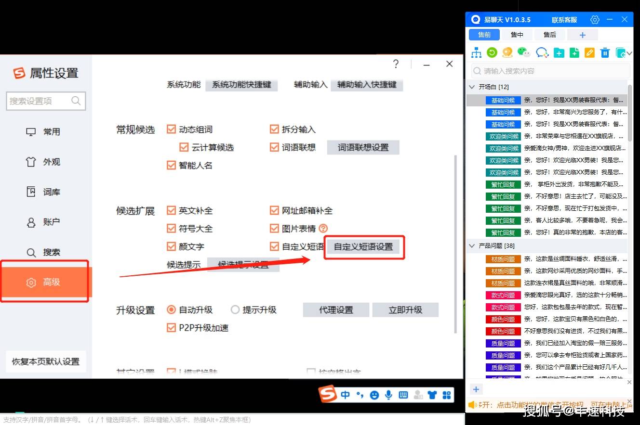
Task: Open 自定义短语设置 button
Action: (363, 246)
